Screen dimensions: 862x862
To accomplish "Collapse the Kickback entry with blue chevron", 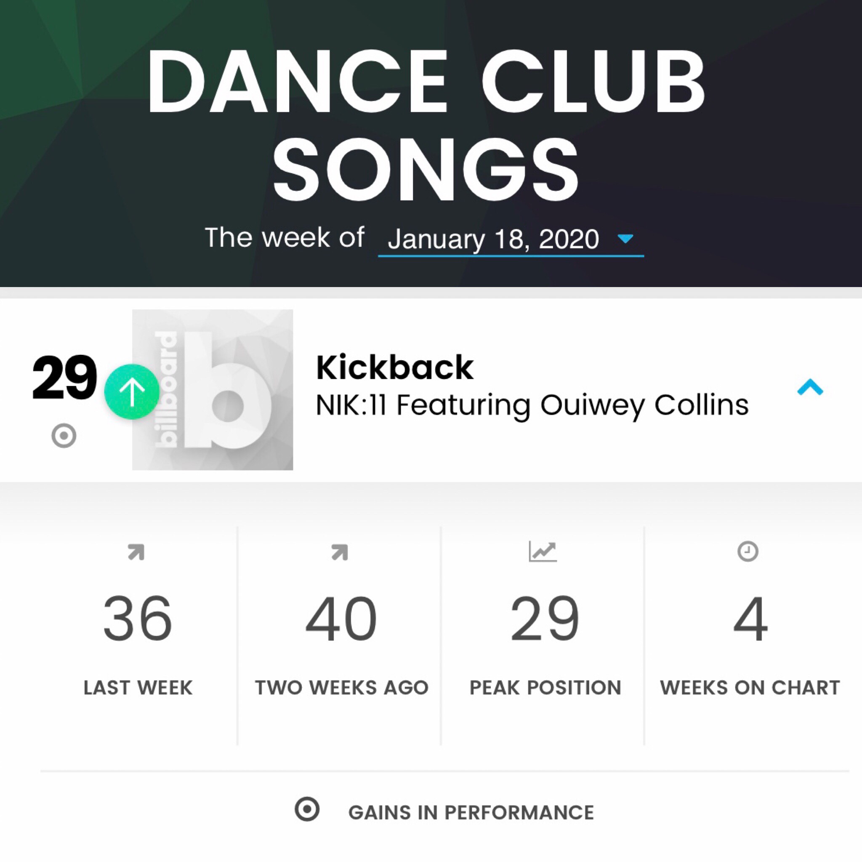I will pyautogui.click(x=810, y=387).
